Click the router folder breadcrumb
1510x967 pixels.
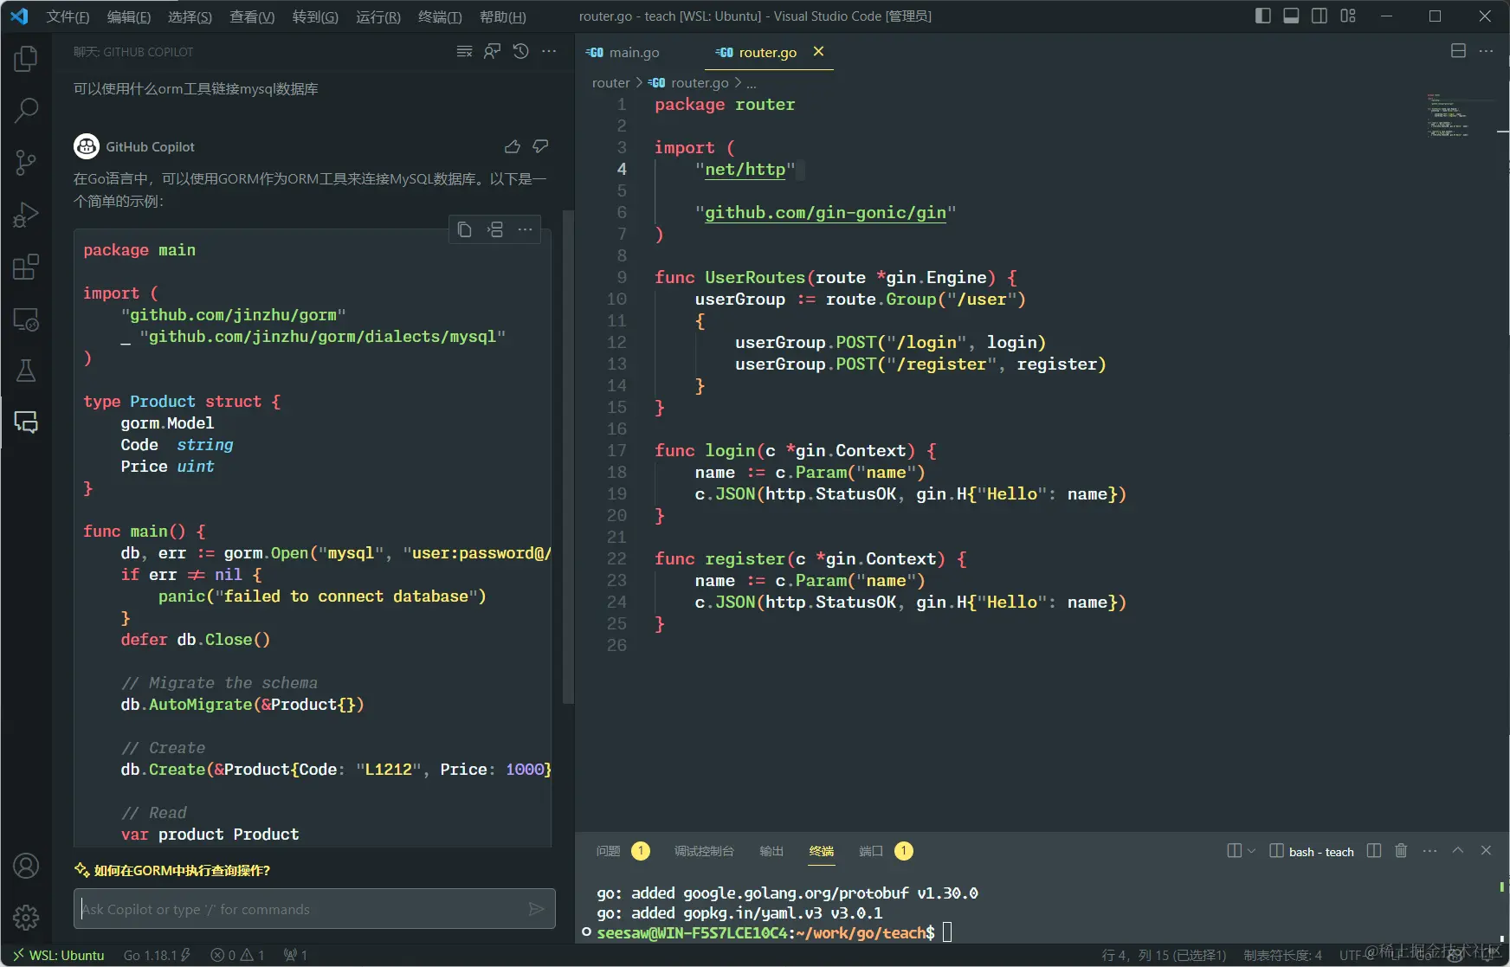tap(610, 82)
